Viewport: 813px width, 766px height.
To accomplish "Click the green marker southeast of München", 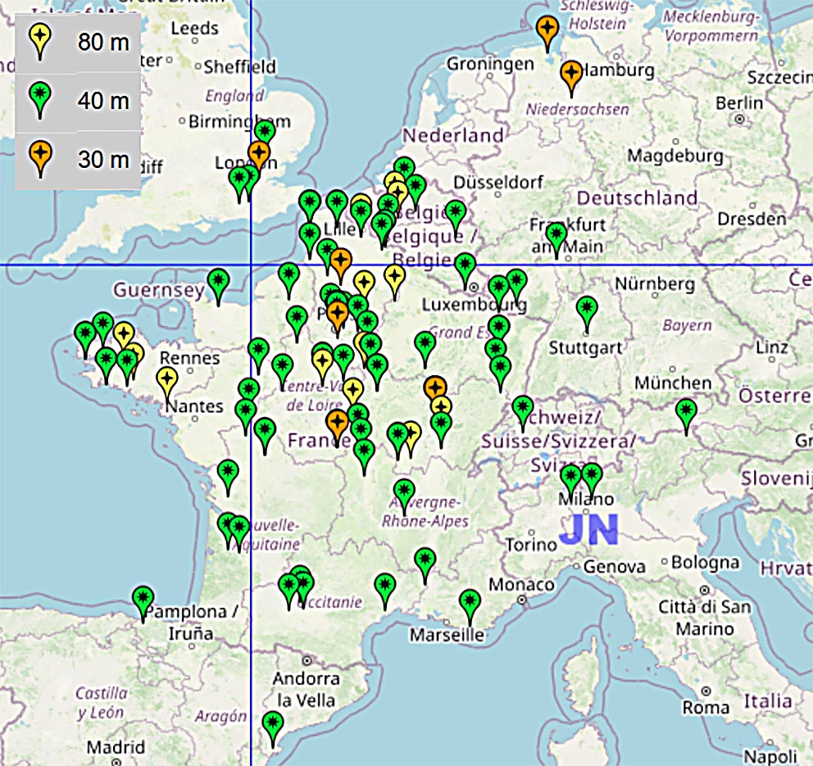I will pyautogui.click(x=686, y=410).
